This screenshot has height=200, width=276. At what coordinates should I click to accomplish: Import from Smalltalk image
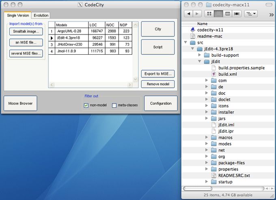click(x=26, y=32)
